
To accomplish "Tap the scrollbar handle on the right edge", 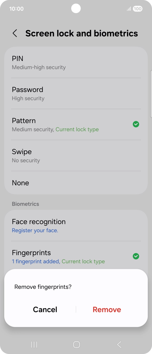I will 151,94.
